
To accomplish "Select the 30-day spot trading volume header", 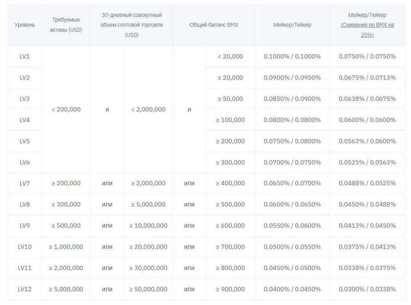I will pyautogui.click(x=132, y=25).
